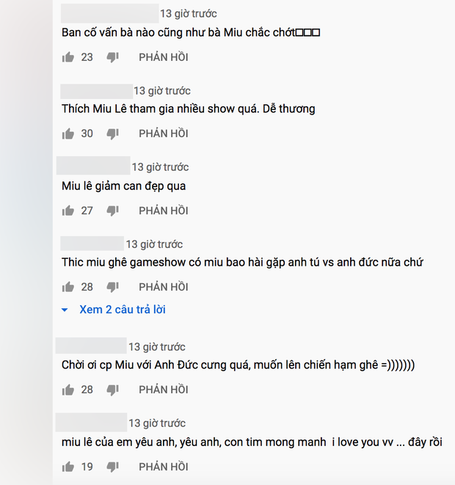Dislike the 'miu lê của em' comment
This screenshot has height=485, width=455.
(112, 467)
